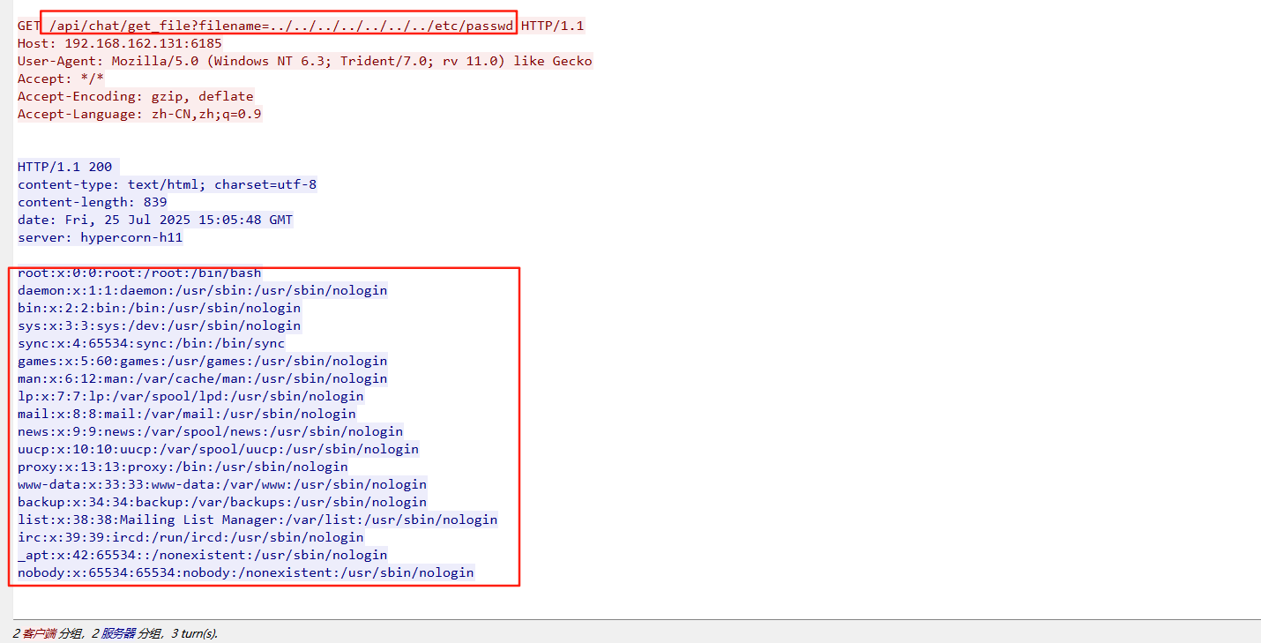
Task: Click the mail:x:8:8 passwd entry
Action: (187, 414)
